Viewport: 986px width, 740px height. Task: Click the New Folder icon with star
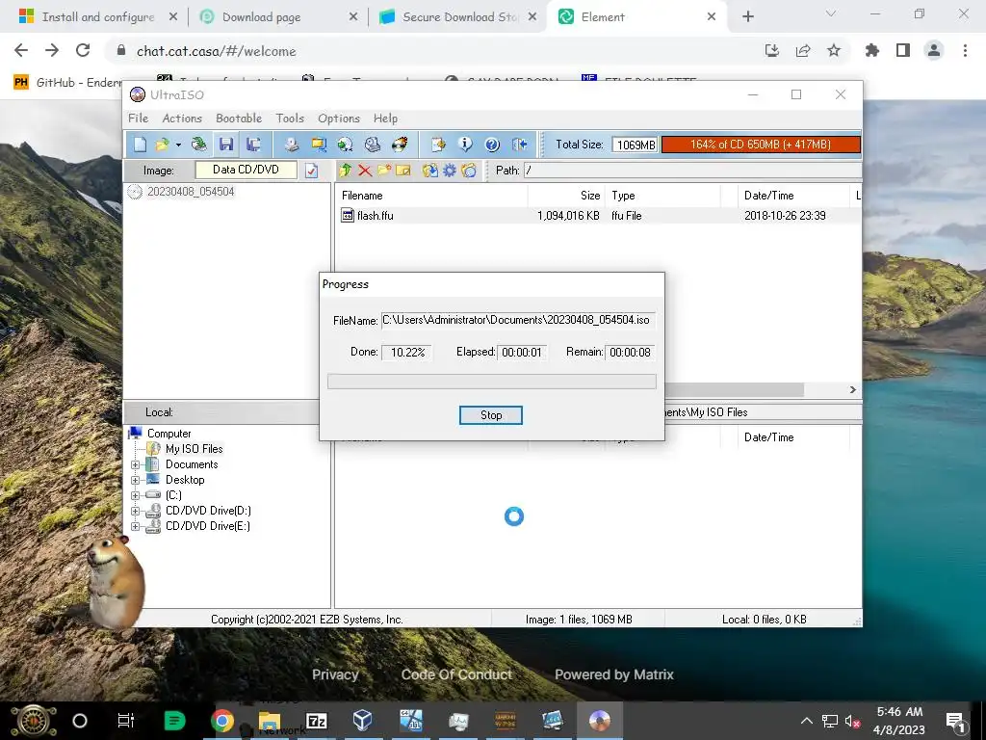pyautogui.click(x=384, y=170)
